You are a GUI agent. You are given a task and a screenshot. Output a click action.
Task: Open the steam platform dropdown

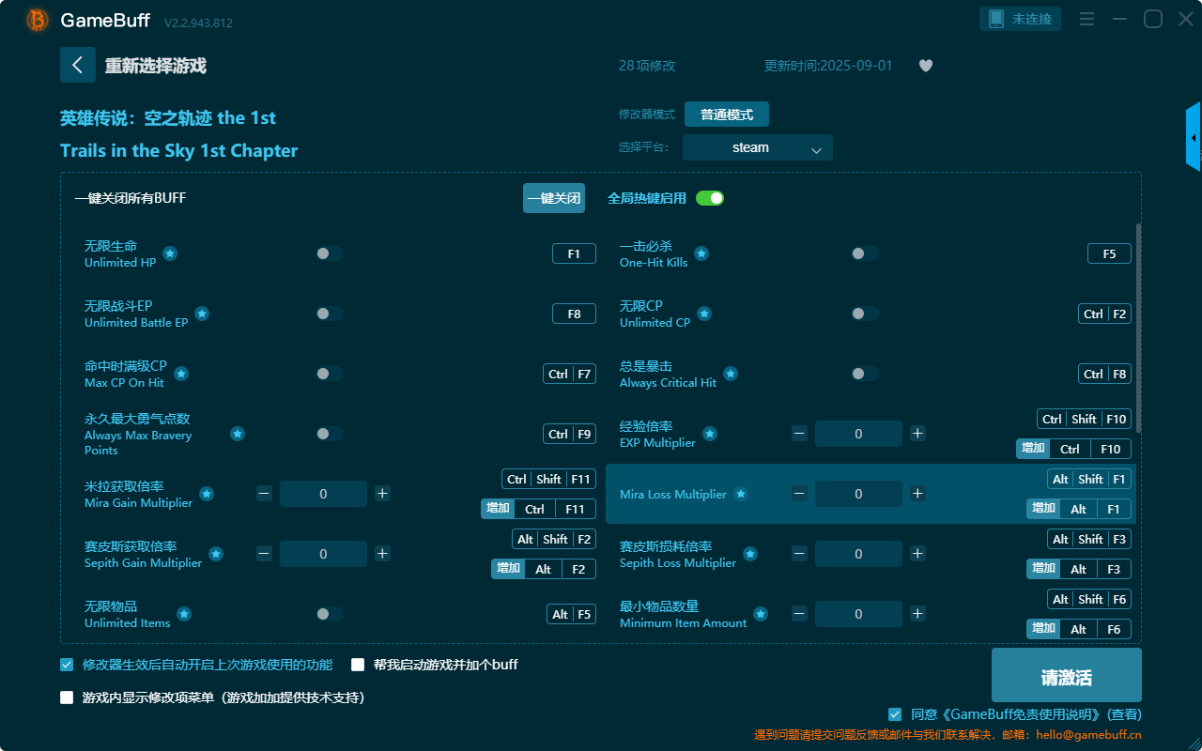click(758, 147)
